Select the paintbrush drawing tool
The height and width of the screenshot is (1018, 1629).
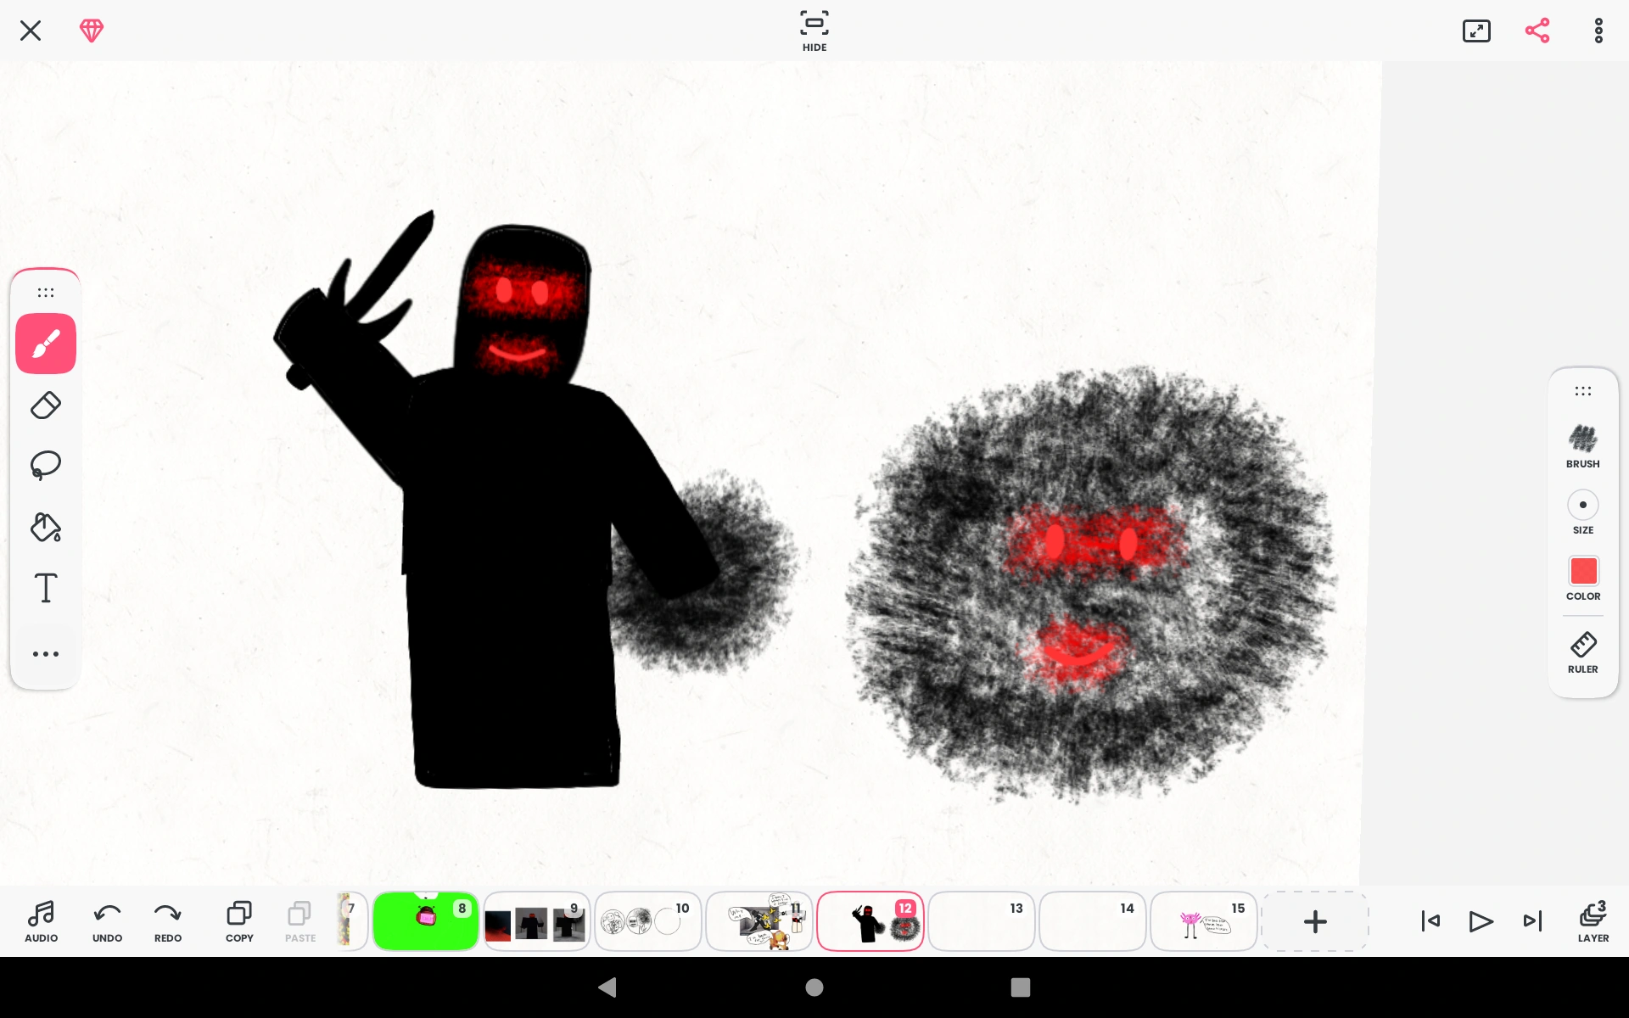click(x=46, y=344)
